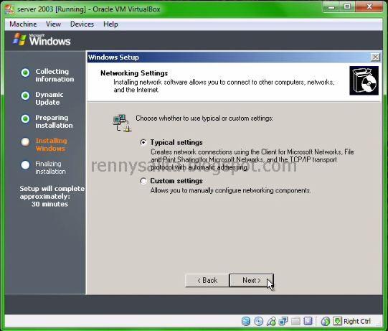This screenshot has width=388, height=331.
Task: Click the '30 minutes' time estimate
Action: pyautogui.click(x=49, y=204)
